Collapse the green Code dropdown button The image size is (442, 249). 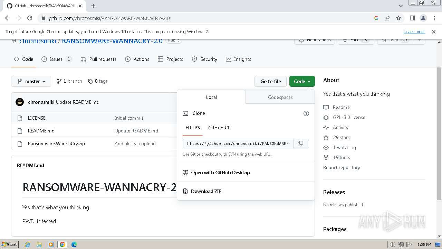302,81
